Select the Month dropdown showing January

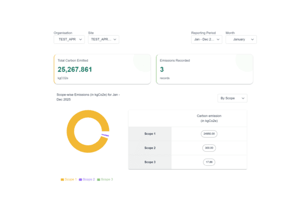pyautogui.click(x=241, y=40)
